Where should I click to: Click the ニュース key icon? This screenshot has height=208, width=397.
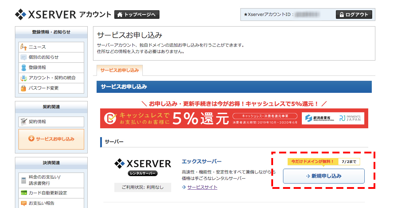point(24,47)
